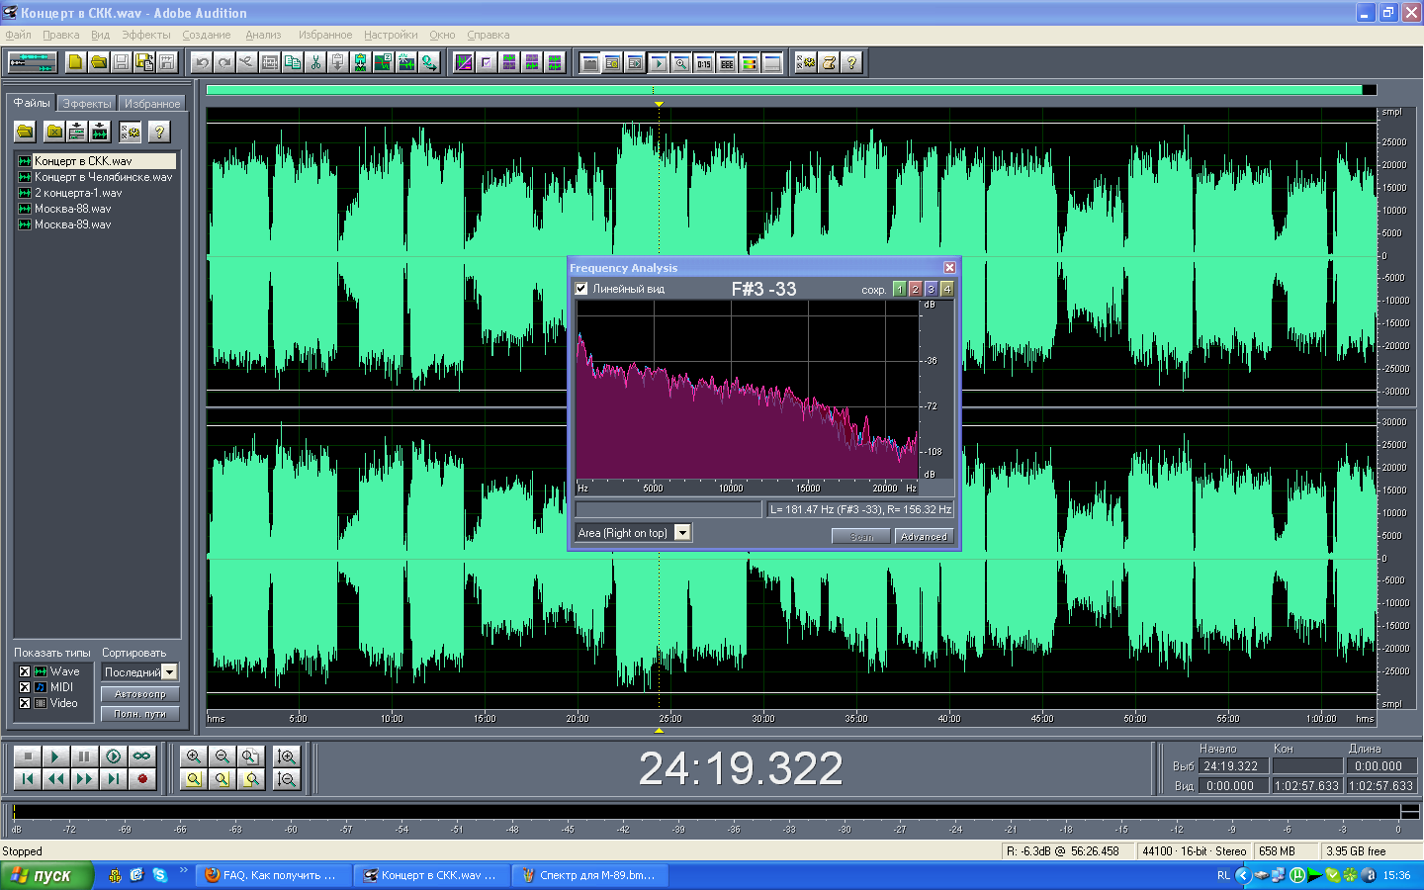This screenshot has height=890, width=1424.
Task: Expand the Последний sort dropdown
Action: pyautogui.click(x=169, y=672)
